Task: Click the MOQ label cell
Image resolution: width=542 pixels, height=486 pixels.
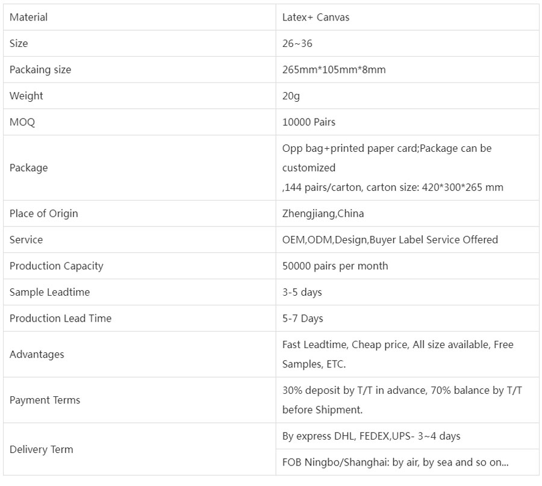Action: (x=22, y=122)
